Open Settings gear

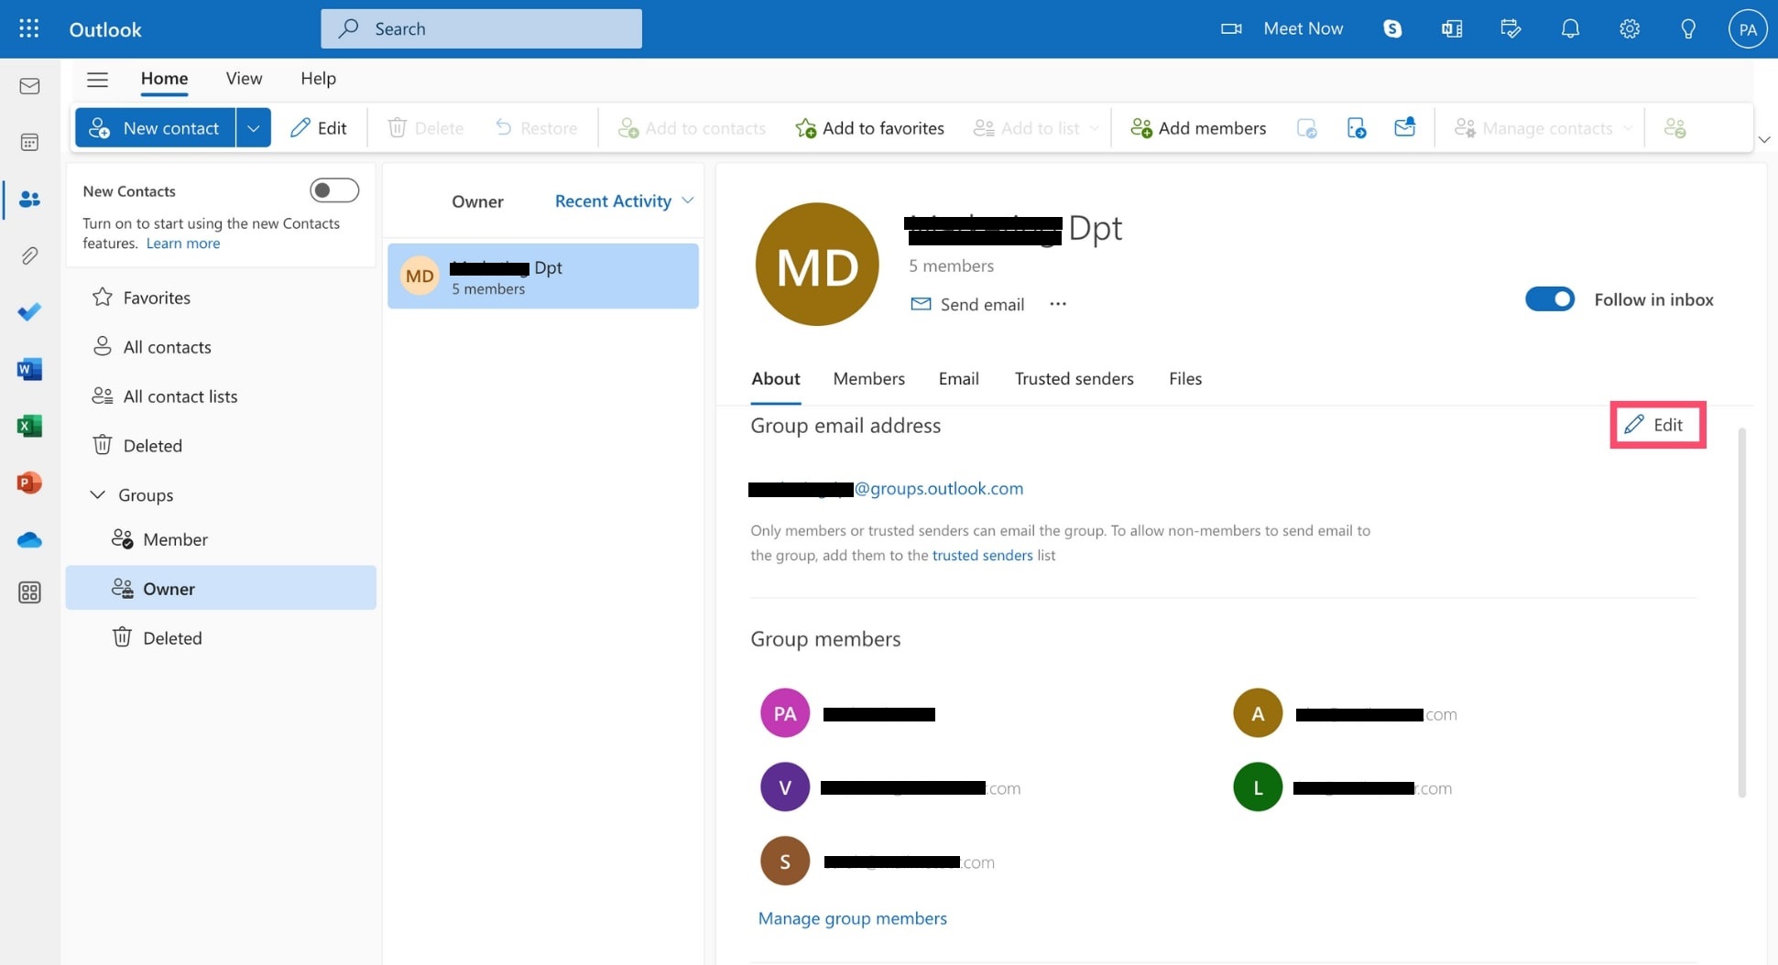point(1630,28)
